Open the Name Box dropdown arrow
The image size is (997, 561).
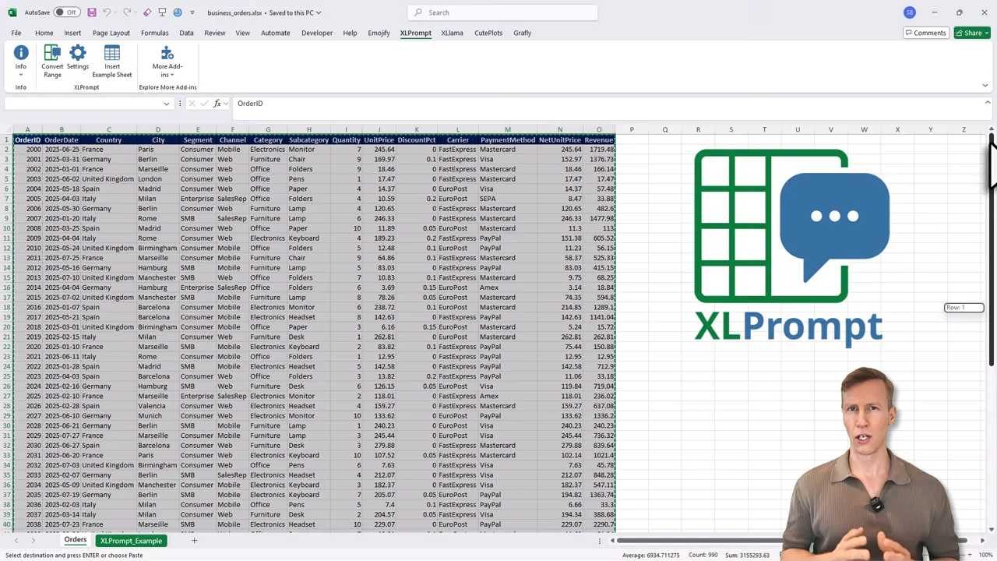[x=166, y=103]
